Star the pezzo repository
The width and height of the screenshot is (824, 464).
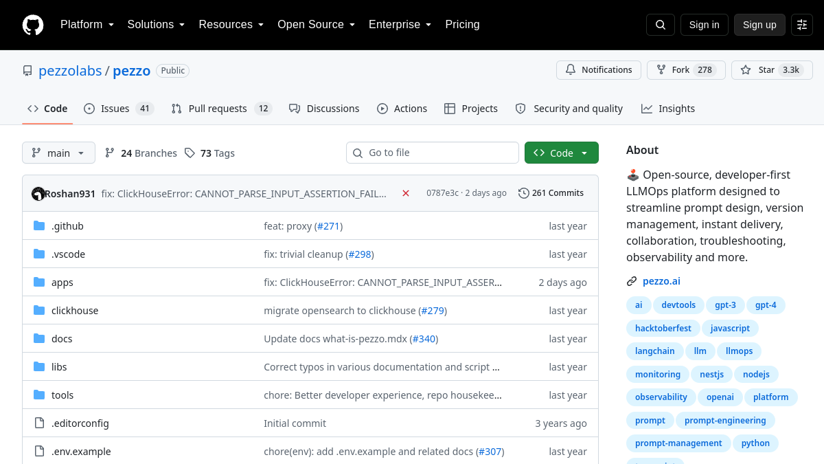tap(772, 70)
